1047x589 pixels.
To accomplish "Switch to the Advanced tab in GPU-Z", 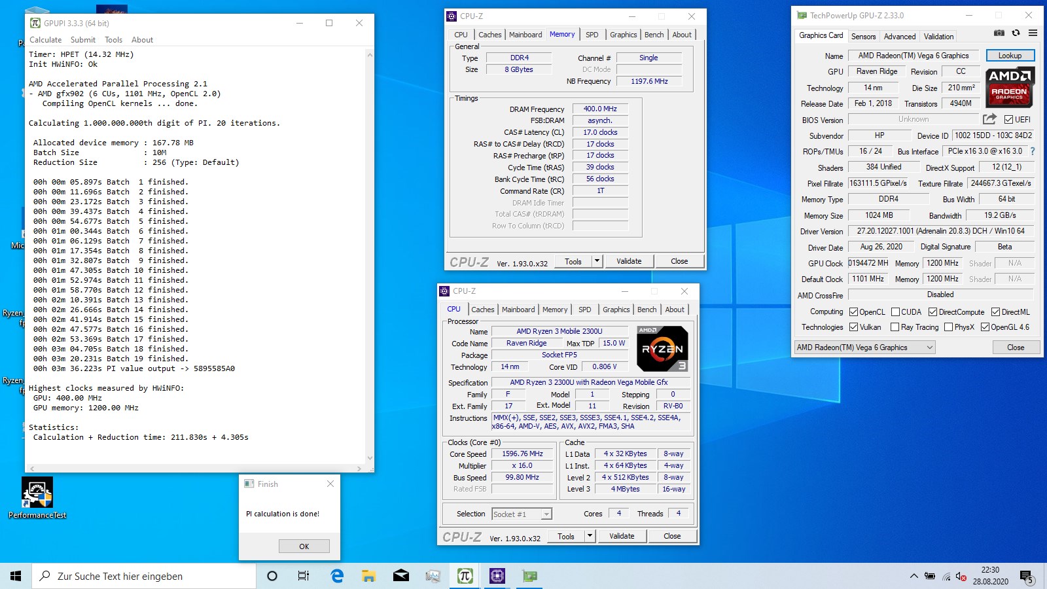I will click(x=900, y=37).
